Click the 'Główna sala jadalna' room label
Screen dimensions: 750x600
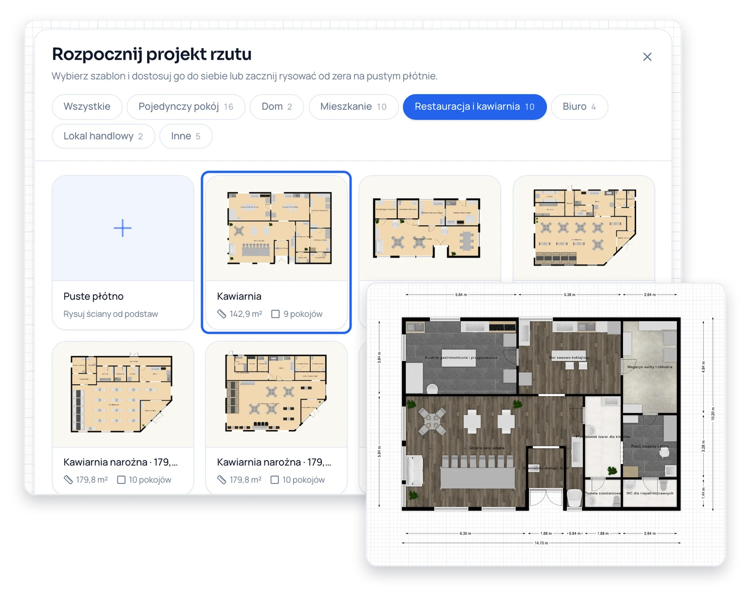point(487,448)
